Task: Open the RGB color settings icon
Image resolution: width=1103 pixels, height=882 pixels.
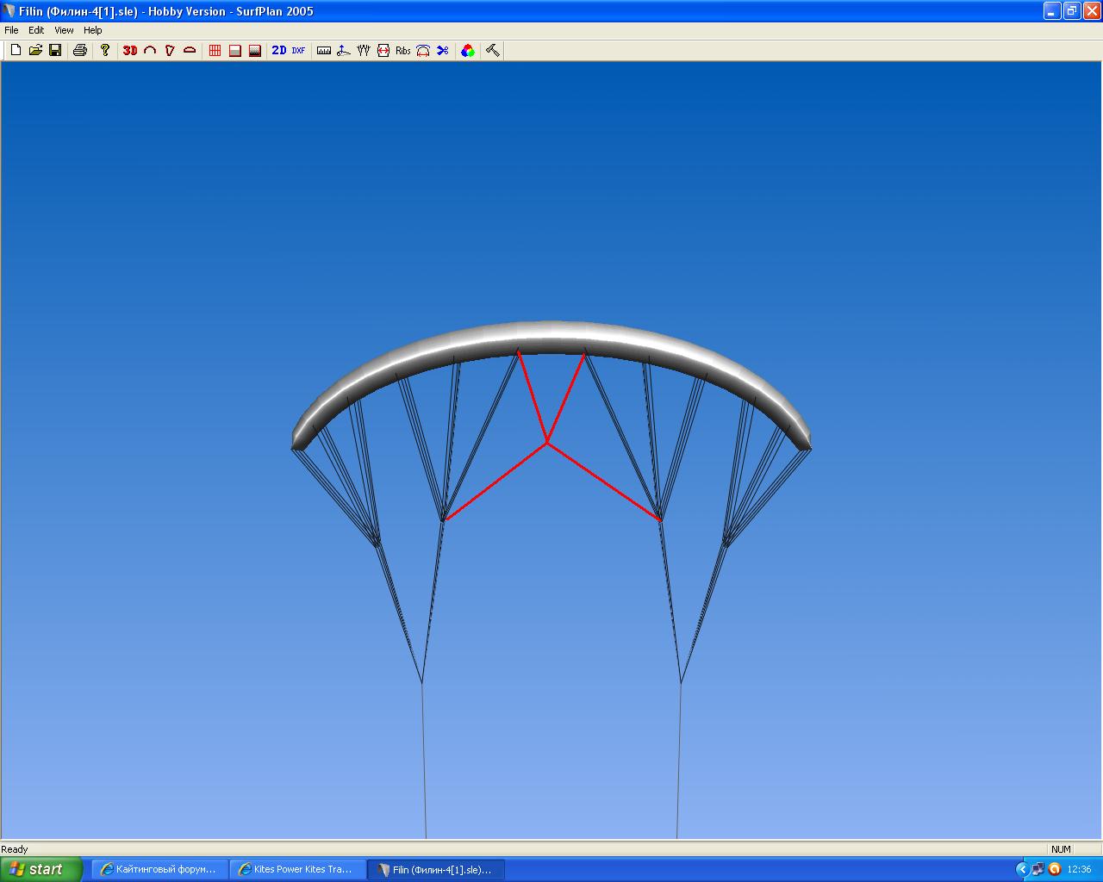Action: [467, 51]
